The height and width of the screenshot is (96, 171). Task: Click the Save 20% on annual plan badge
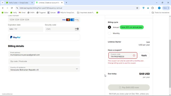[132, 27]
